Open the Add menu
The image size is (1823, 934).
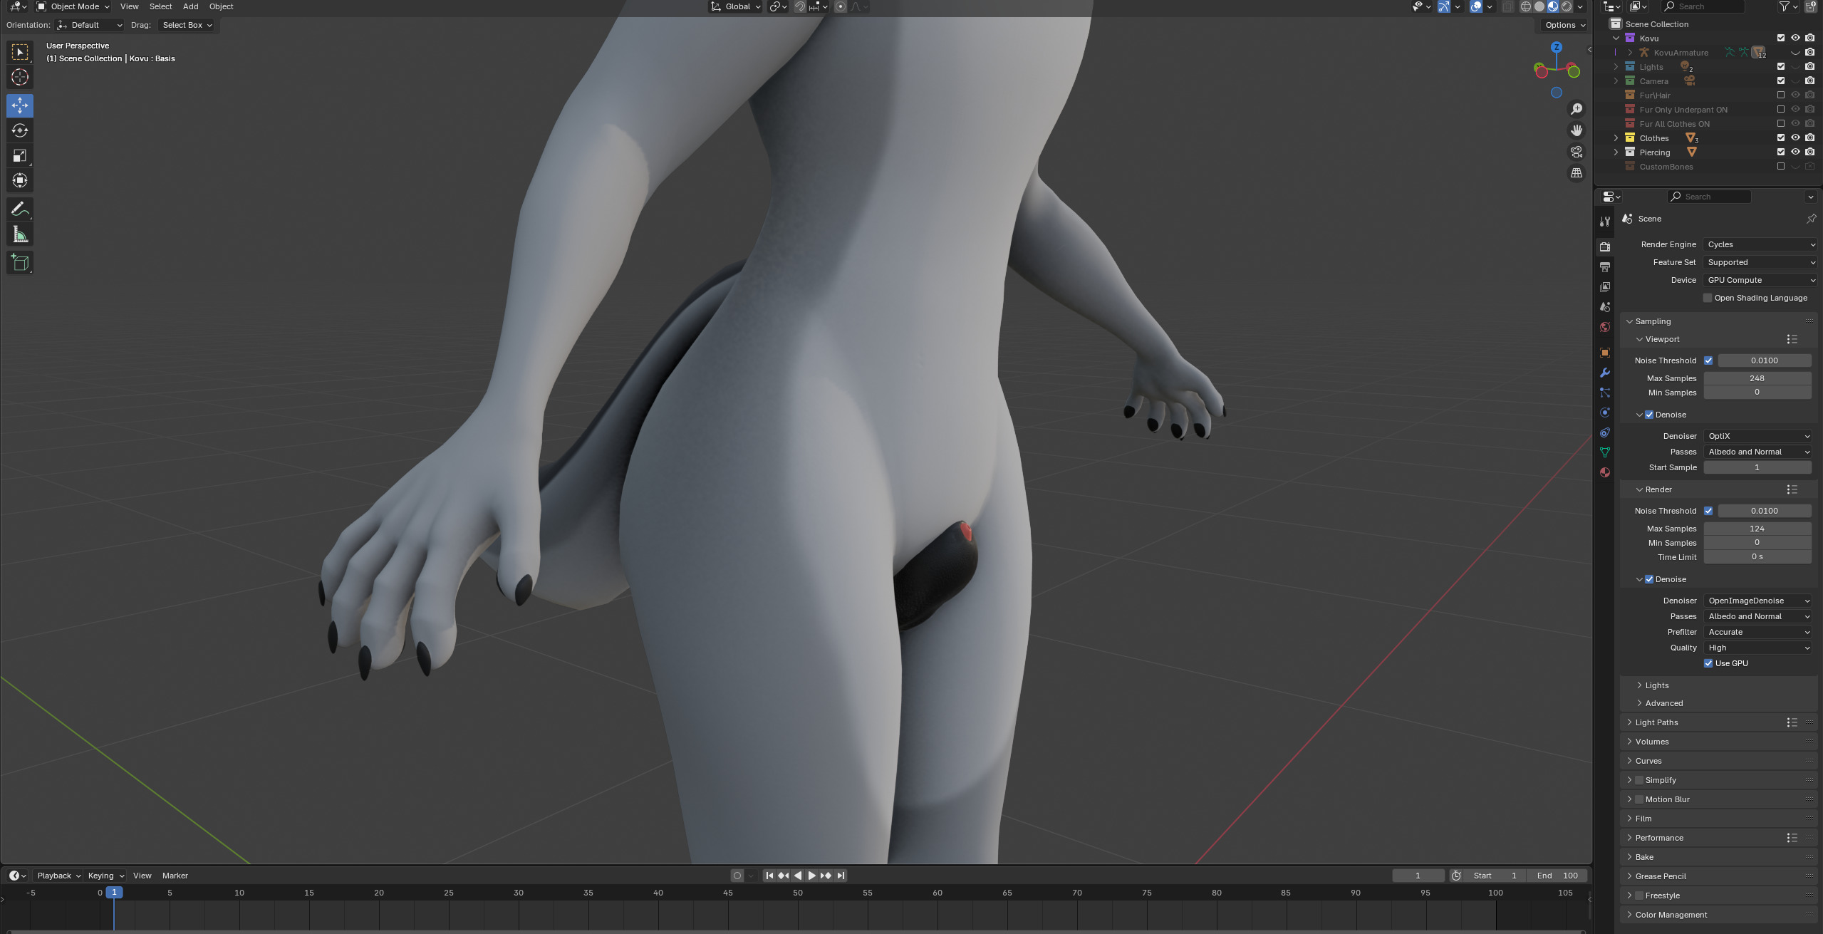click(190, 6)
